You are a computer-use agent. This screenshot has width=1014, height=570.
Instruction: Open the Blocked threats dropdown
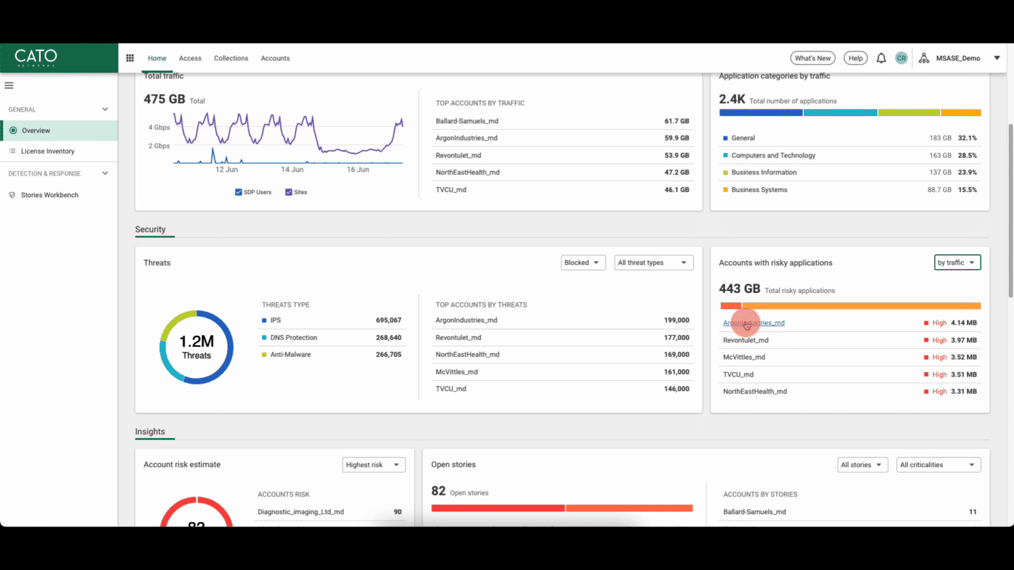pos(583,263)
